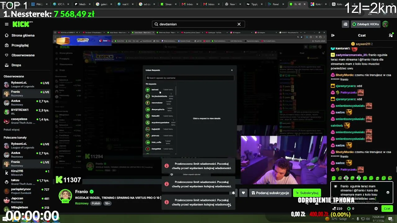Screen dimensions: 397x223
Task: Click the search field containing devdamian
Action: [198, 24]
